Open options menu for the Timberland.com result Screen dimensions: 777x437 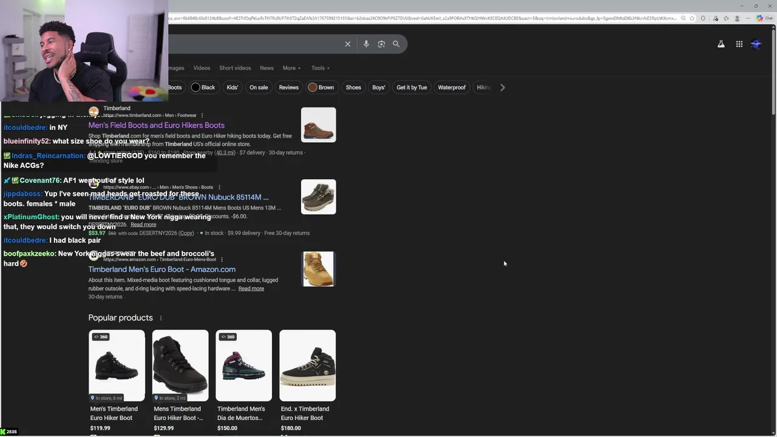[202, 115]
